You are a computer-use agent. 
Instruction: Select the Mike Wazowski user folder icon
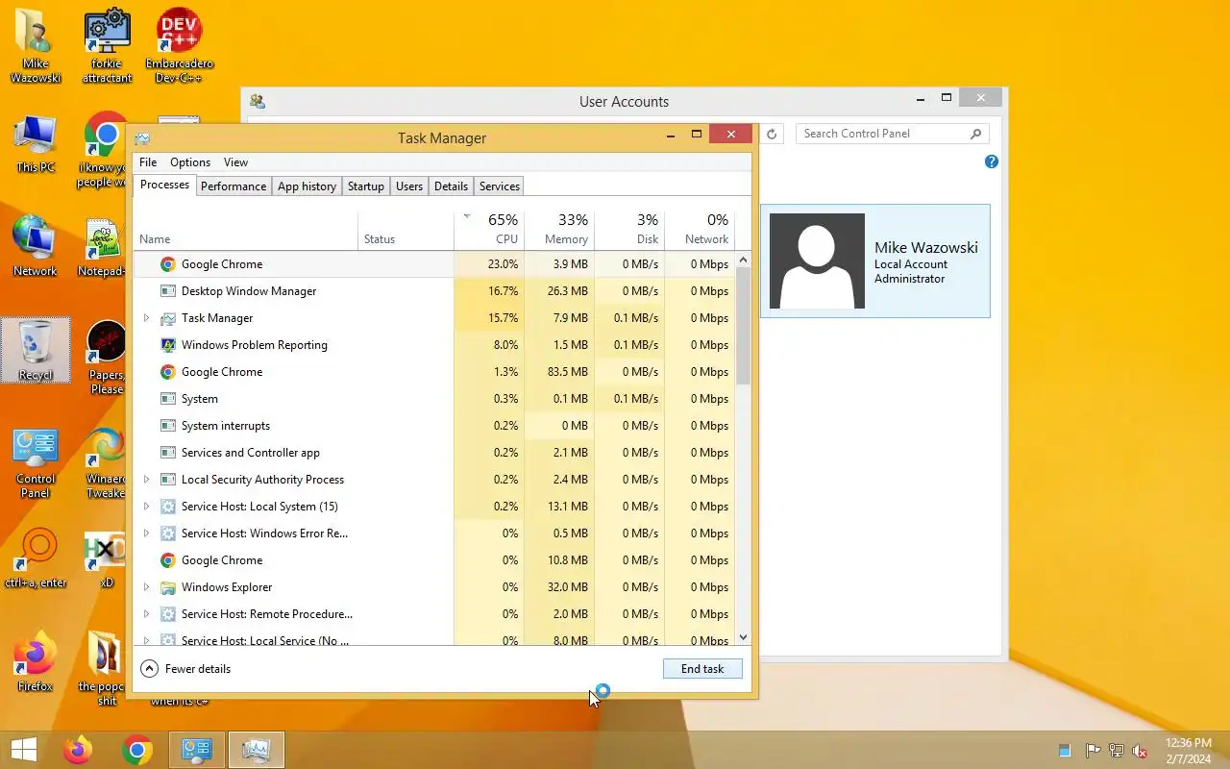click(x=36, y=45)
